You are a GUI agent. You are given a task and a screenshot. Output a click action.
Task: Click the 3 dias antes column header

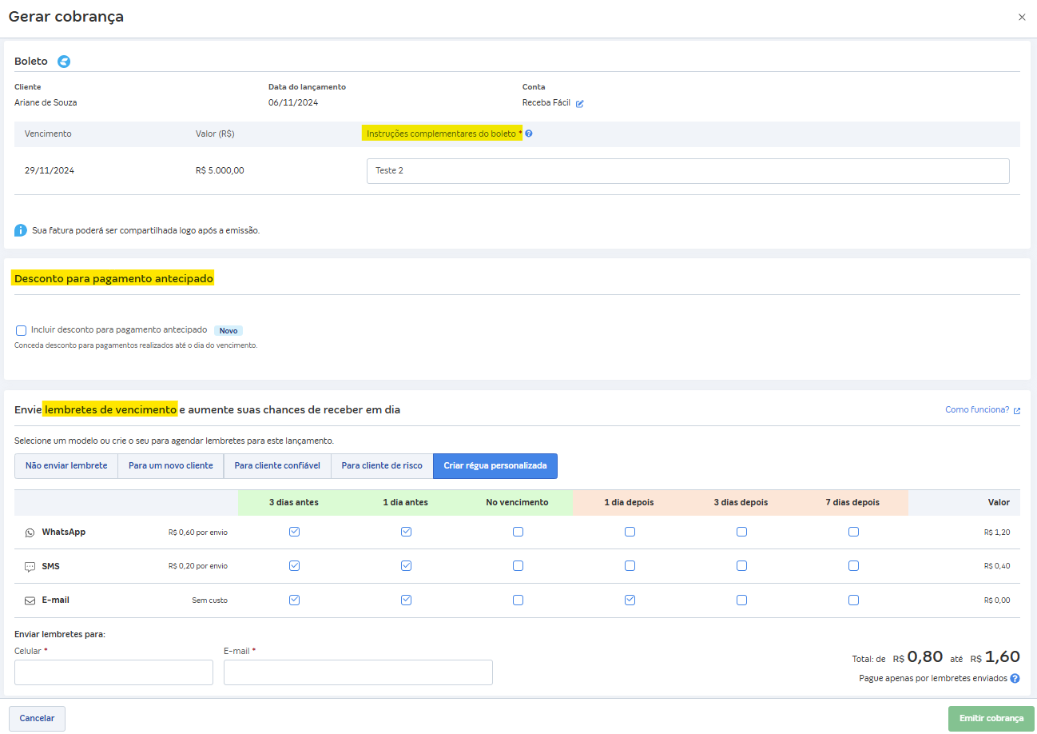294,502
